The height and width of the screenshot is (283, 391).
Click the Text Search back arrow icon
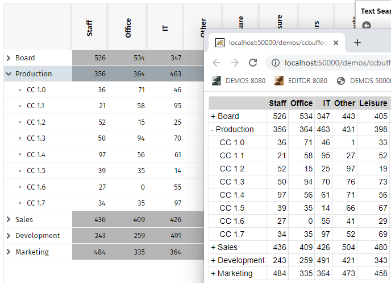tap(367, 26)
